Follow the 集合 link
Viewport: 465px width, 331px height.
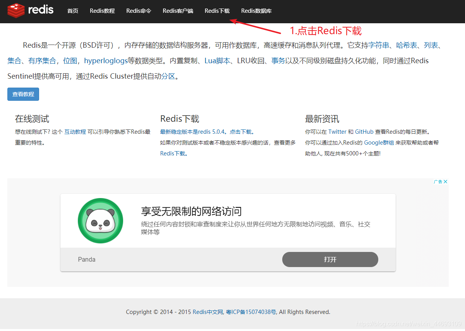[x=14, y=61]
